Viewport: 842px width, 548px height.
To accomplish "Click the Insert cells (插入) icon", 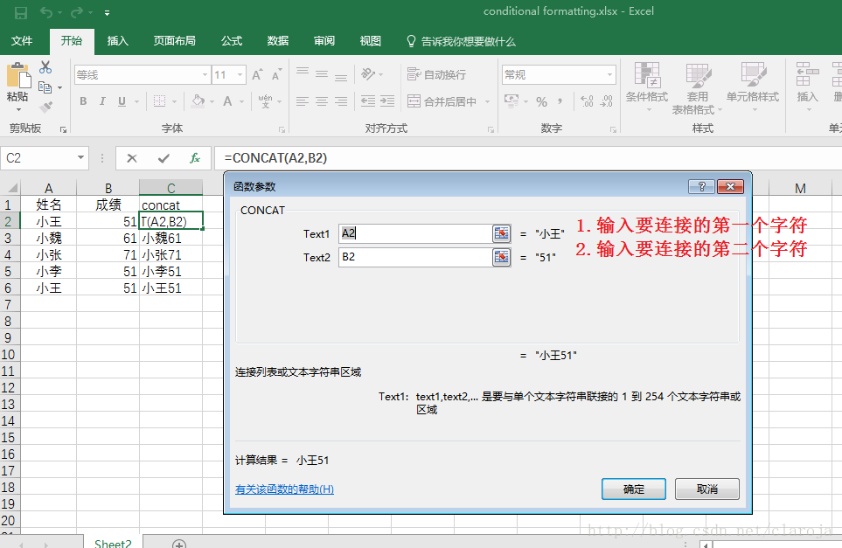I will [x=807, y=74].
